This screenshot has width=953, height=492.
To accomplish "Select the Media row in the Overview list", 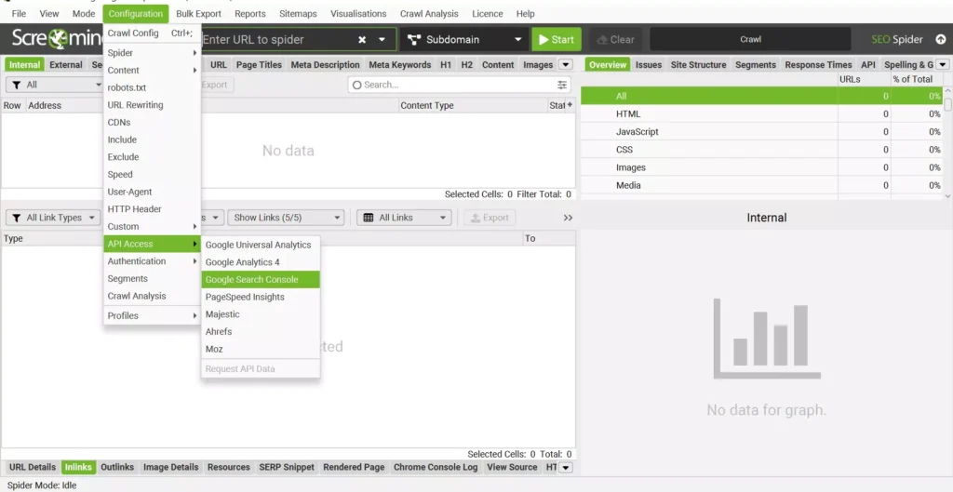I will (x=761, y=185).
